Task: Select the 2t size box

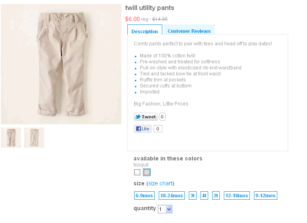Action: click(216, 196)
